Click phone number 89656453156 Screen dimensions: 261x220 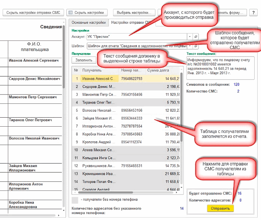tap(132, 110)
